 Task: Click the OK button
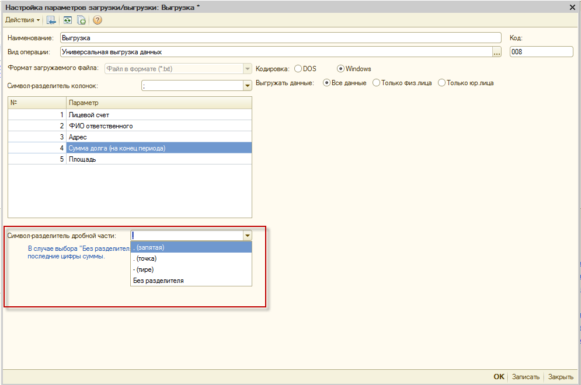click(x=499, y=376)
